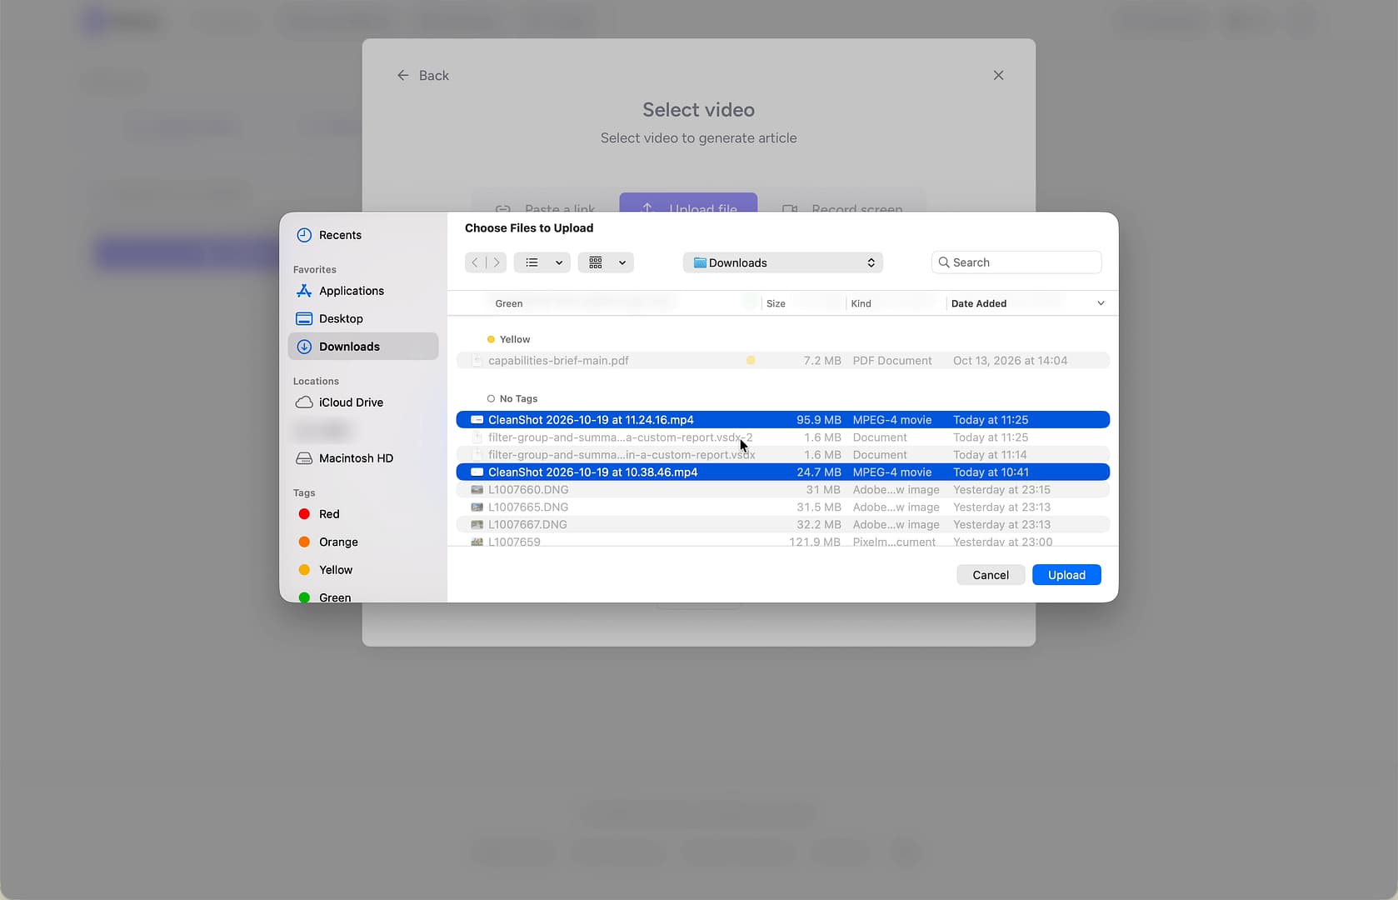Open the Desktop folder in sidebar
This screenshot has width=1398, height=900.
340,318
